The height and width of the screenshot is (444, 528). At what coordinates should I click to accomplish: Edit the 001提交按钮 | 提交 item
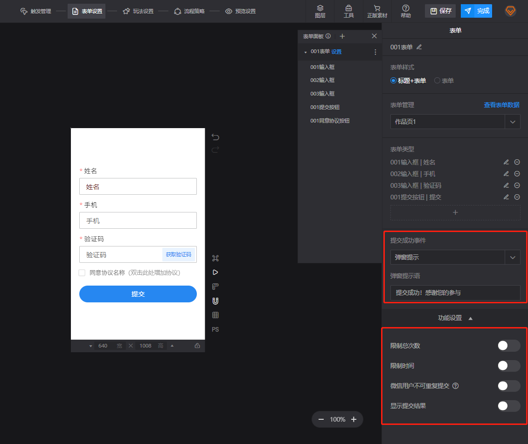506,197
